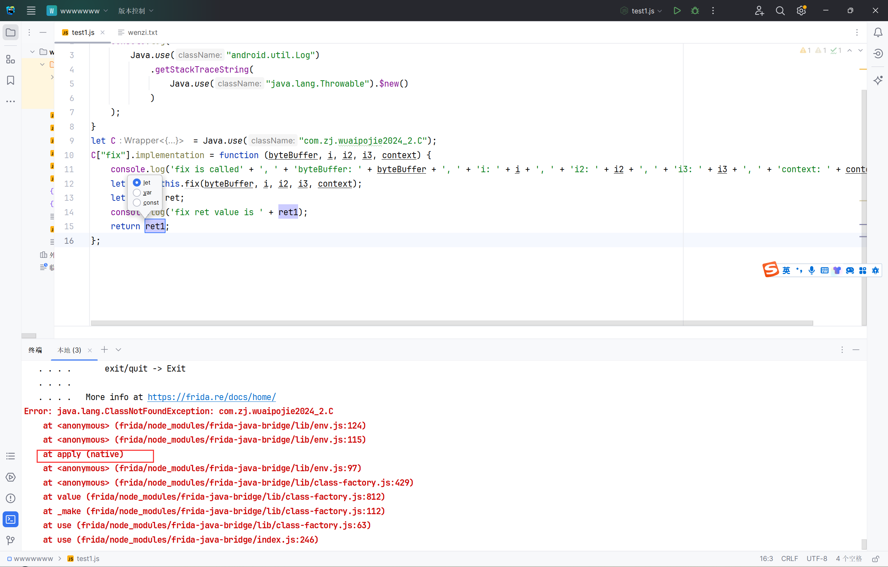The height and width of the screenshot is (567, 888).
Task: Open the Code With Me user icon
Action: pos(759,11)
